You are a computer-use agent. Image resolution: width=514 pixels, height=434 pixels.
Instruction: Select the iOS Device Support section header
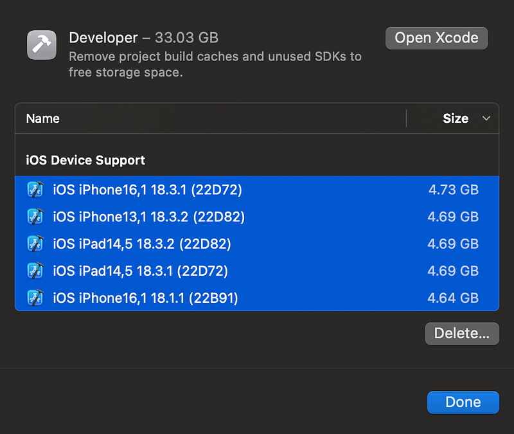coord(85,160)
